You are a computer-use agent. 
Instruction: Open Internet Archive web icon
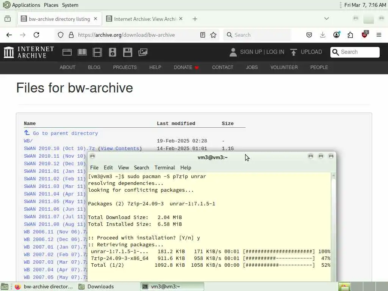[x=67, y=52]
